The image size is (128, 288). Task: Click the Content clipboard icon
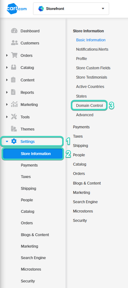click(13, 80)
